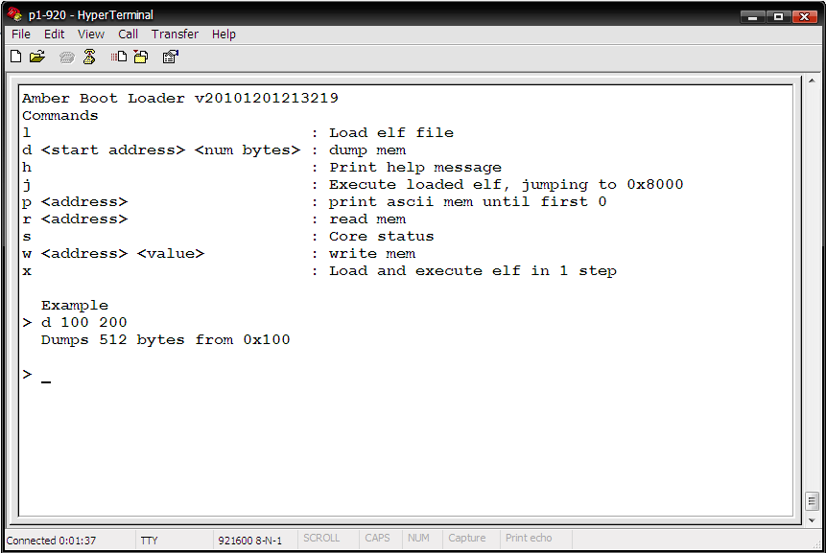Click the Send file toolbar icon
Viewport: 826px width, 553px height.
[119, 57]
